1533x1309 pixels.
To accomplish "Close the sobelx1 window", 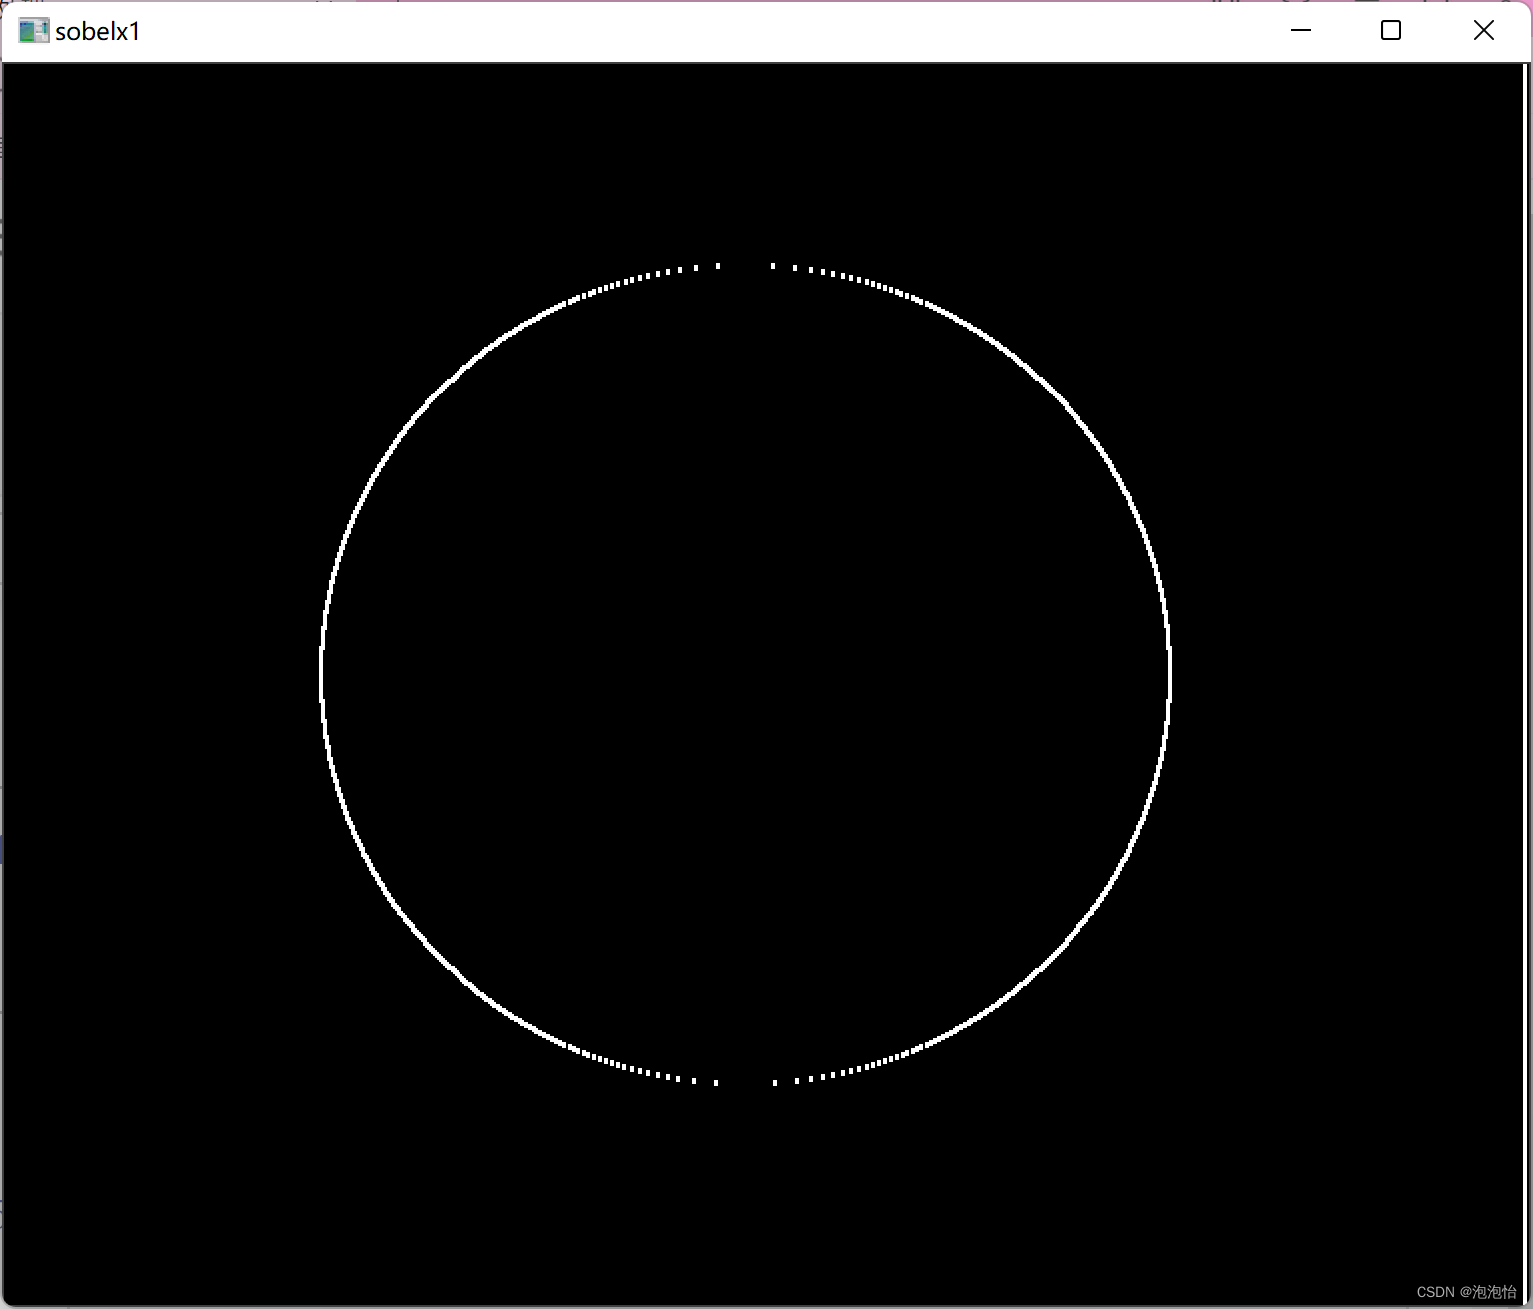I will point(1483,30).
